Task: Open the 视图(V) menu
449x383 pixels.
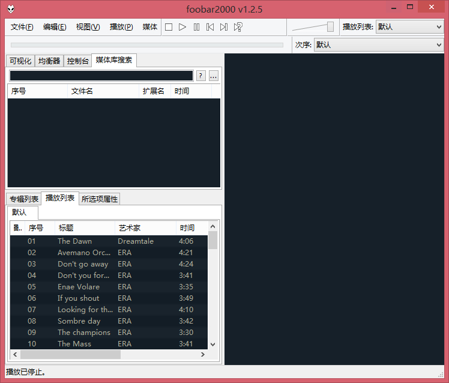Action: point(88,27)
